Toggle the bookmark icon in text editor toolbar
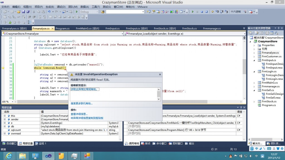285x160 pixels. pos(51,17)
